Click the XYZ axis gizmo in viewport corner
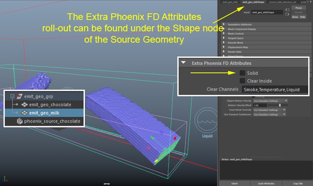The height and width of the screenshot is (186, 313). tap(5, 179)
